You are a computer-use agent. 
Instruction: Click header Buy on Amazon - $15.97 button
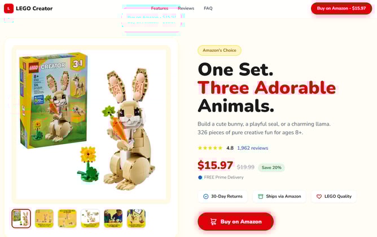(341, 8)
